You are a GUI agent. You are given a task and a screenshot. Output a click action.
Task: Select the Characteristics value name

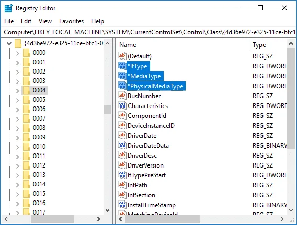[148, 106]
